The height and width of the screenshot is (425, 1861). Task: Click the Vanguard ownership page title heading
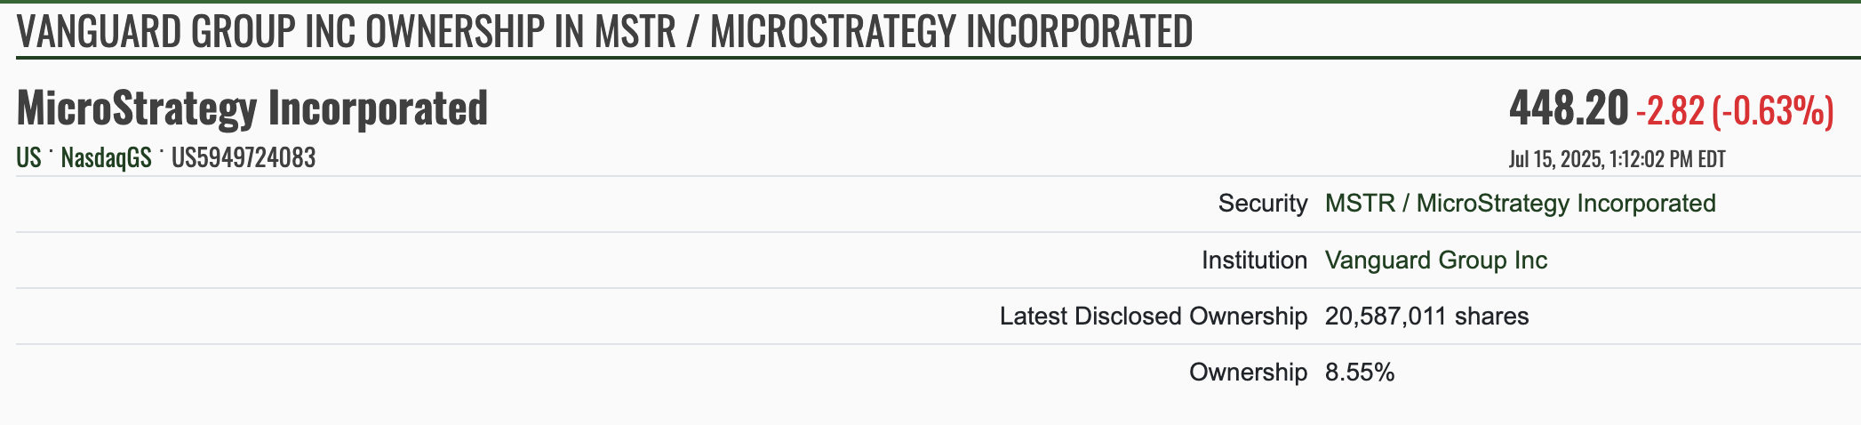click(x=604, y=31)
